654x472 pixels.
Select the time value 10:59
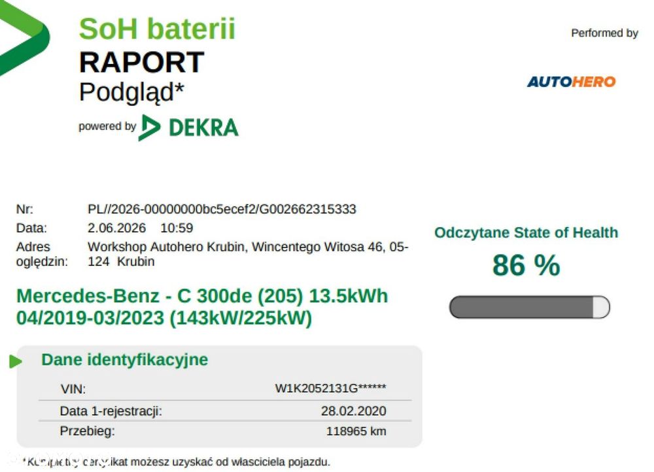point(177,228)
